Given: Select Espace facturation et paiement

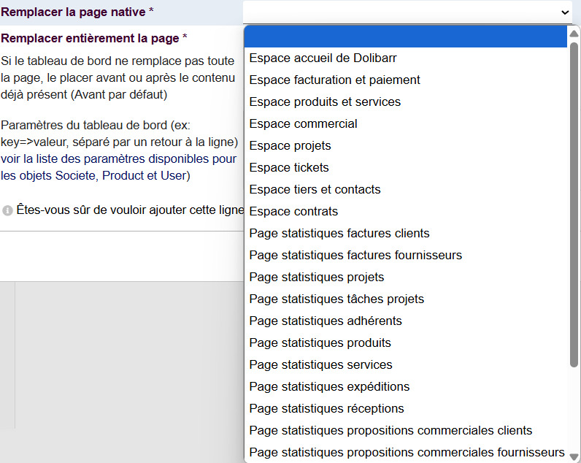Looking at the screenshot, I should [x=334, y=80].
